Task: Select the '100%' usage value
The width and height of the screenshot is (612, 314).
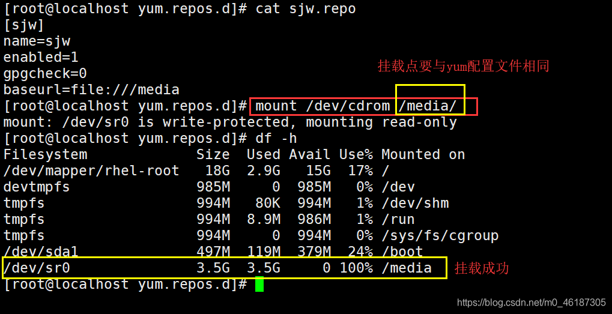Action: click(356, 268)
